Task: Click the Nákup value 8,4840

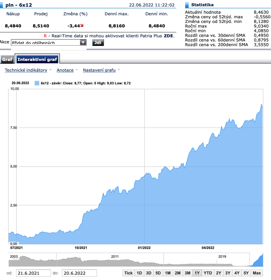Action: (13, 26)
